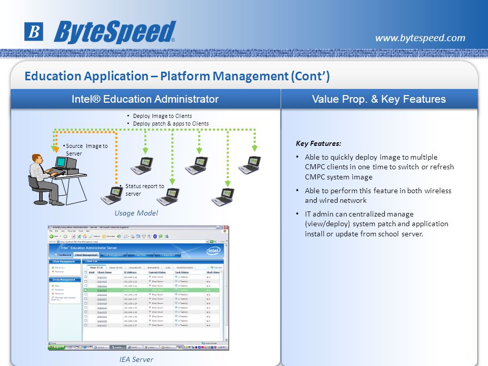Open IE Favorites star icon
This screenshot has width=488, height=366.
coord(104,236)
